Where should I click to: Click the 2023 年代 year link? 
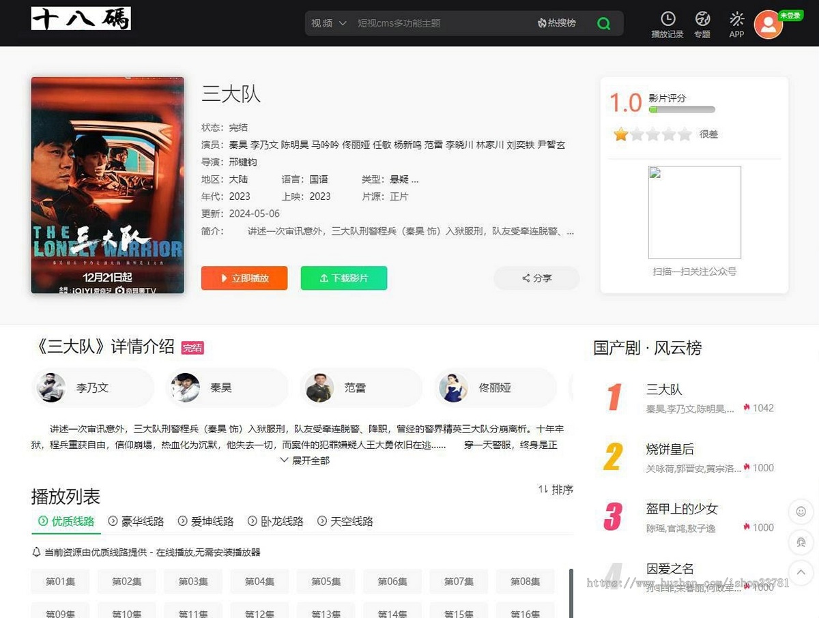click(x=240, y=196)
